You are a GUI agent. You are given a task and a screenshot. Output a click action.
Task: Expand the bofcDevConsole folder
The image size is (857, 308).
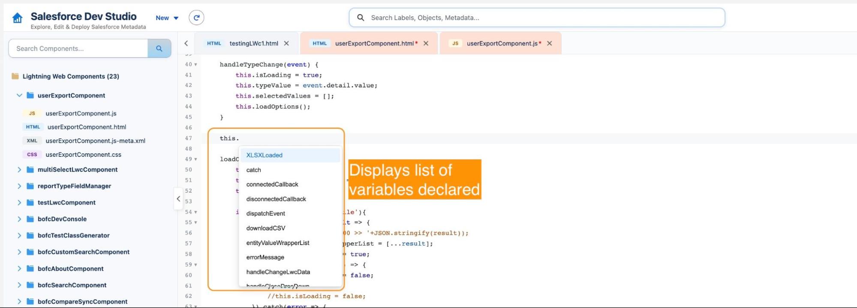pyautogui.click(x=19, y=219)
